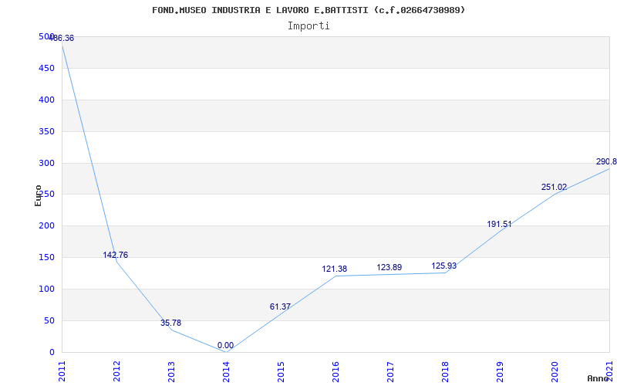Click the 2013 x-axis label
617x386 pixels.
pos(171,371)
